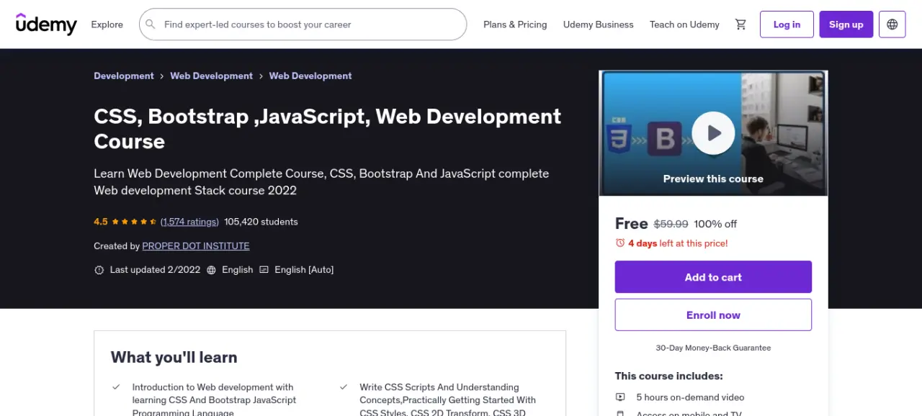Open the Explore menu

coord(107,24)
